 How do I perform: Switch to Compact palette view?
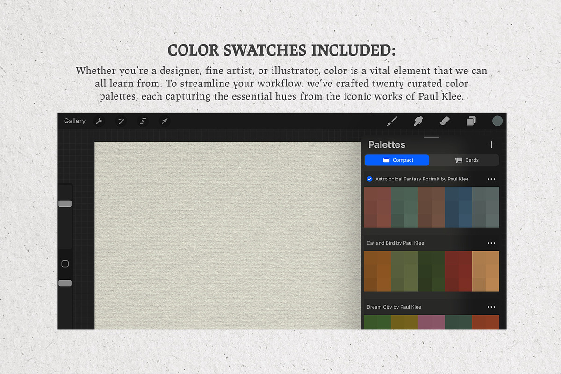pyautogui.click(x=397, y=160)
